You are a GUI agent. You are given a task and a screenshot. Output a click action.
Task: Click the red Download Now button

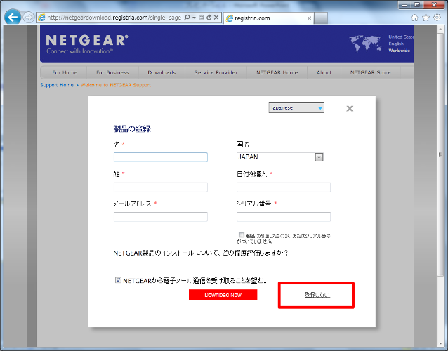[223, 295]
